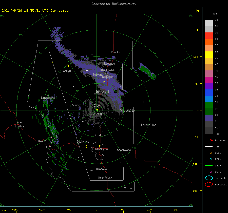228x213 pixels.
Task: Click the green 22JP arrow icon
Action: coord(209,165)
